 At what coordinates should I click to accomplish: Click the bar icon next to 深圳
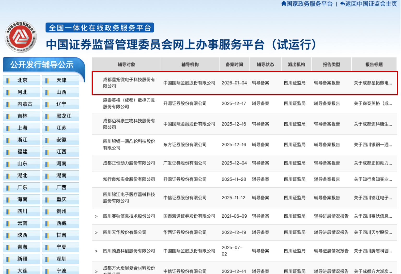tap(47, 259)
